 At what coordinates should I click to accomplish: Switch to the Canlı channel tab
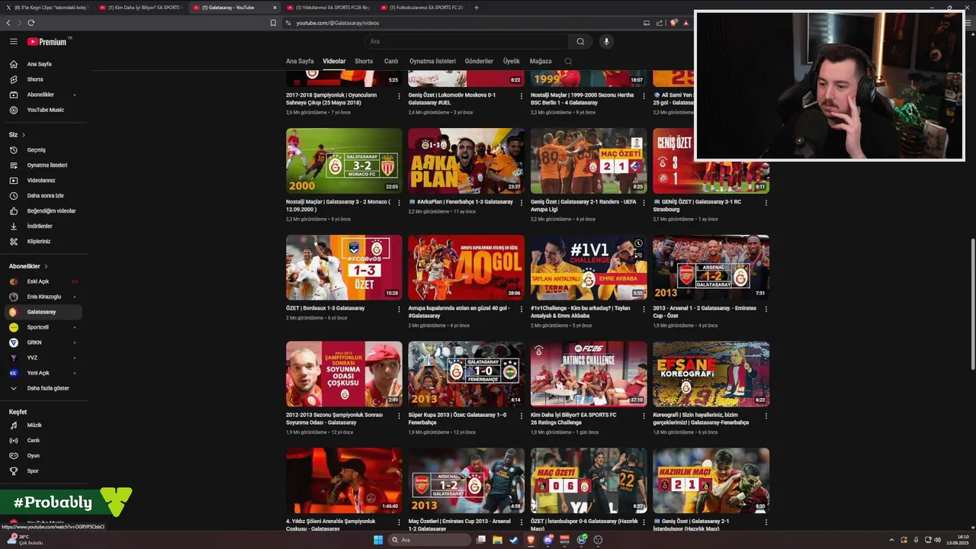click(x=391, y=61)
